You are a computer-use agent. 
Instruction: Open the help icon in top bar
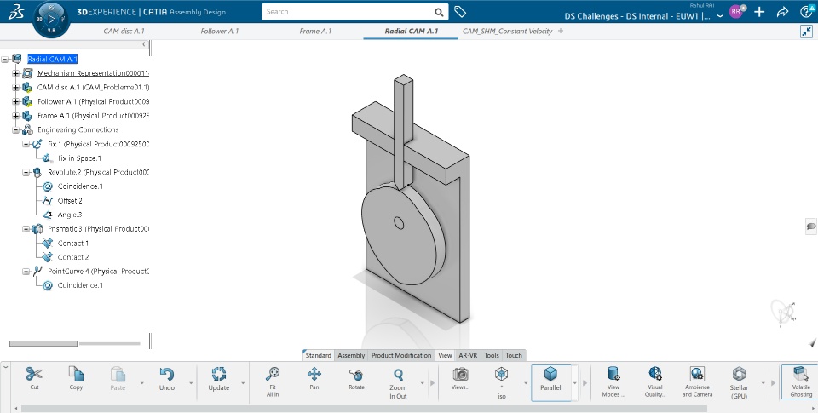807,11
